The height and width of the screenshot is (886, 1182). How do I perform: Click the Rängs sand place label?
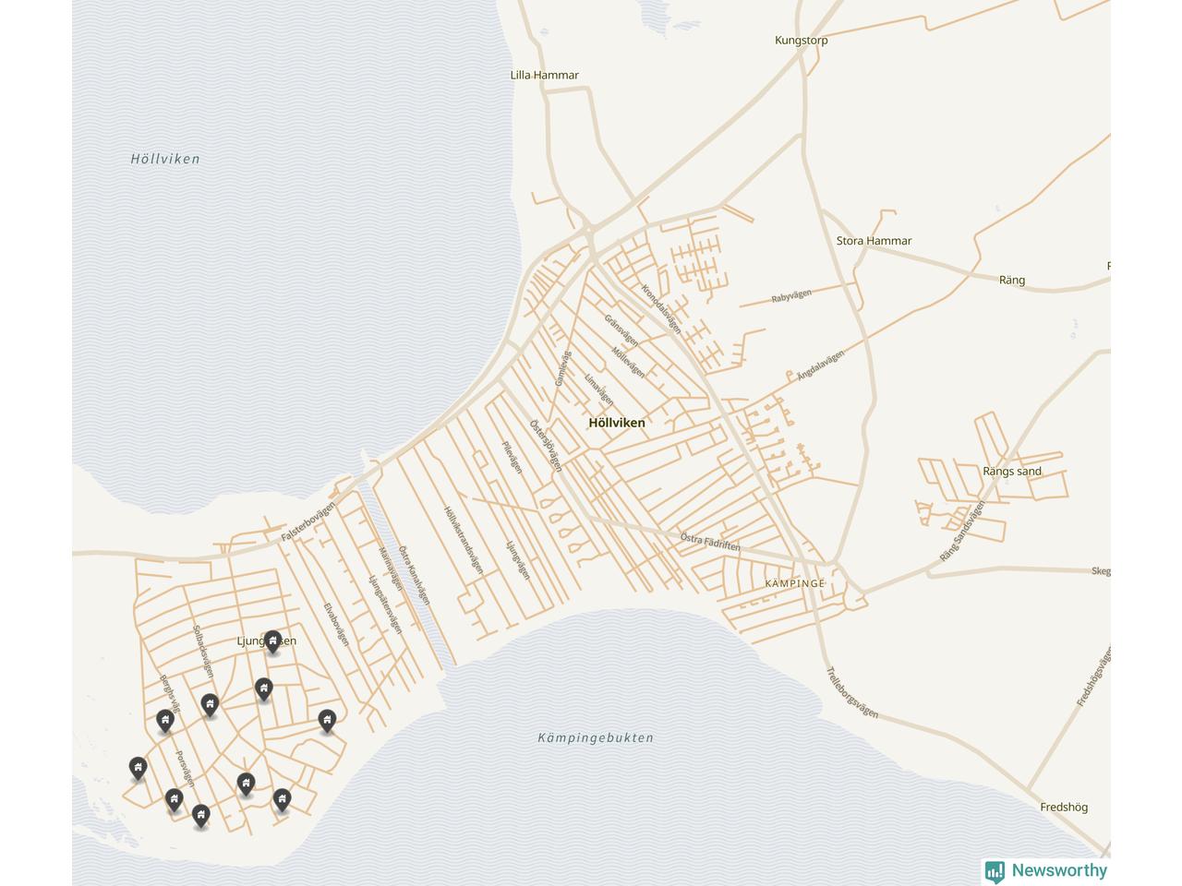[1011, 472]
